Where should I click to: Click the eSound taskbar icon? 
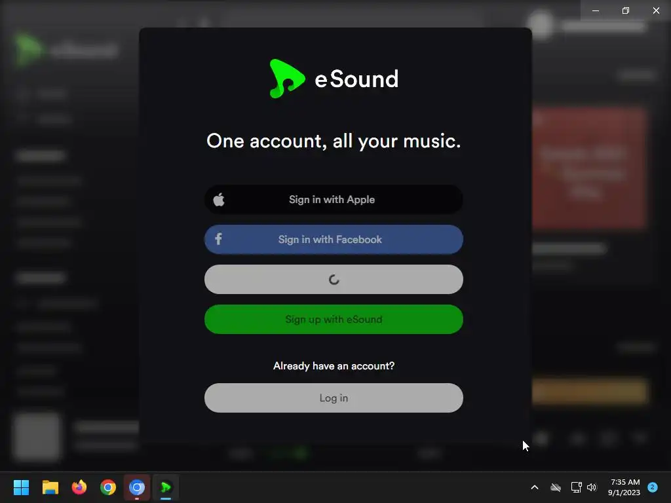click(166, 487)
